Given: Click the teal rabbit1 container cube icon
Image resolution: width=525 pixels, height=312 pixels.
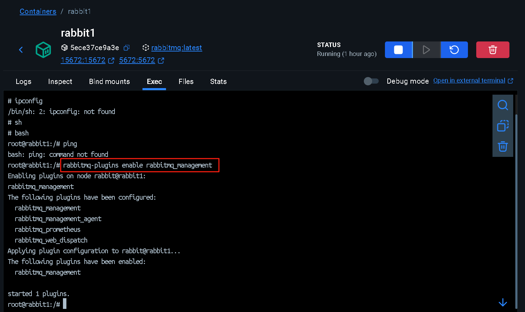Looking at the screenshot, I should click(x=43, y=50).
